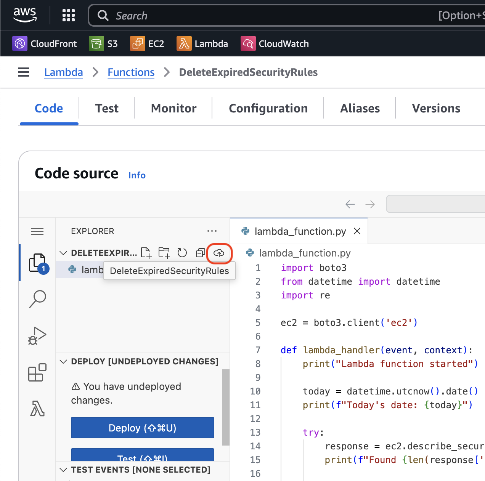Open Explorer view in activity bar
Image resolution: width=485 pixels, height=481 pixels.
[x=38, y=263]
